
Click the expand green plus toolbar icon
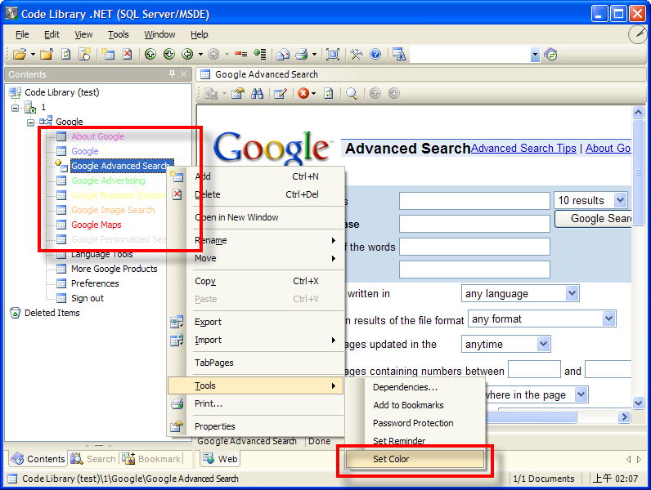coord(260,54)
